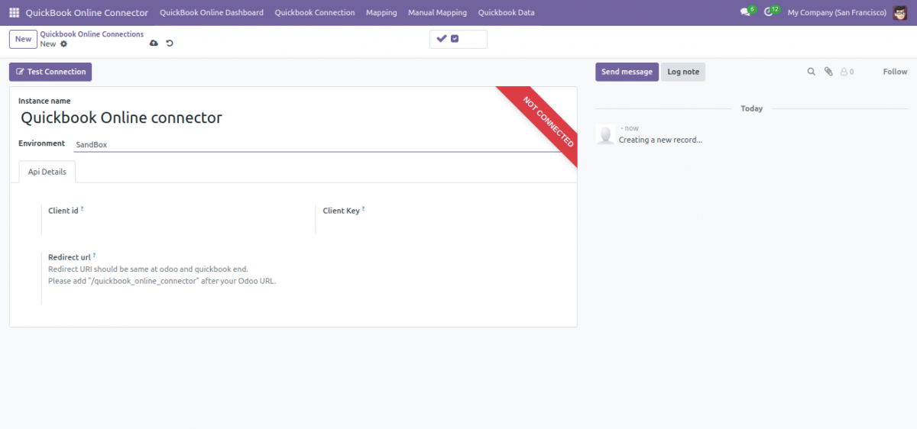
Task: Open the Environment SandBox dropdown
Action: coord(317,144)
